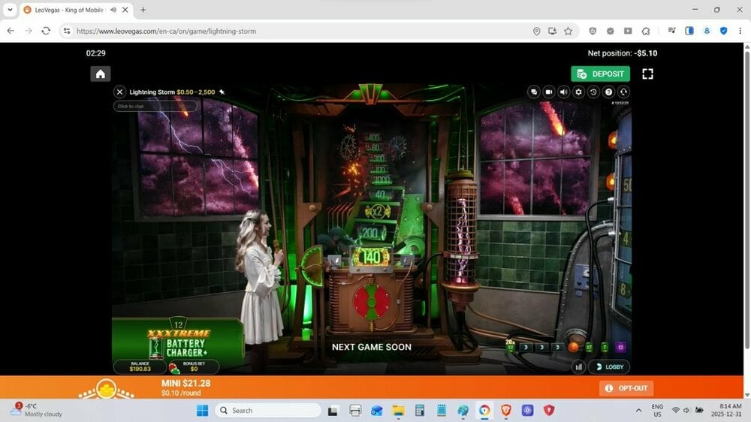751x422 pixels.
Task: Open game history clock icon
Action: [593, 92]
